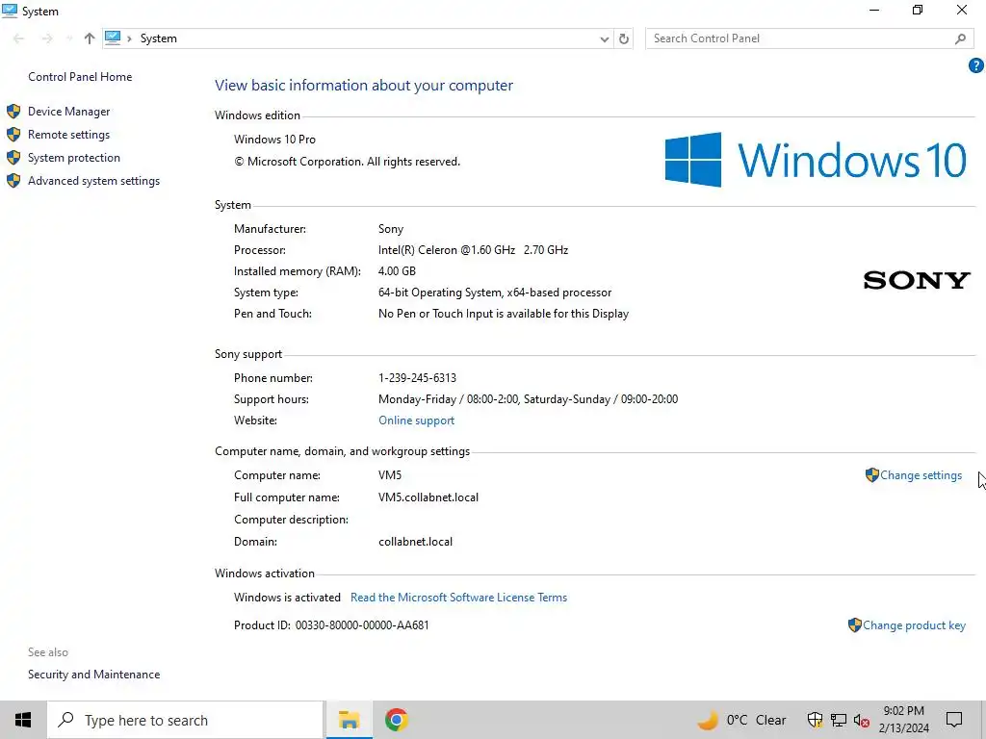
Task: Open Security and Maintenance
Action: [93, 675]
